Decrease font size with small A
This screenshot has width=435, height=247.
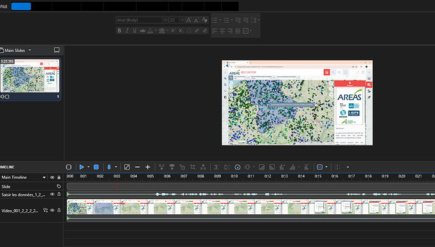[x=196, y=20]
